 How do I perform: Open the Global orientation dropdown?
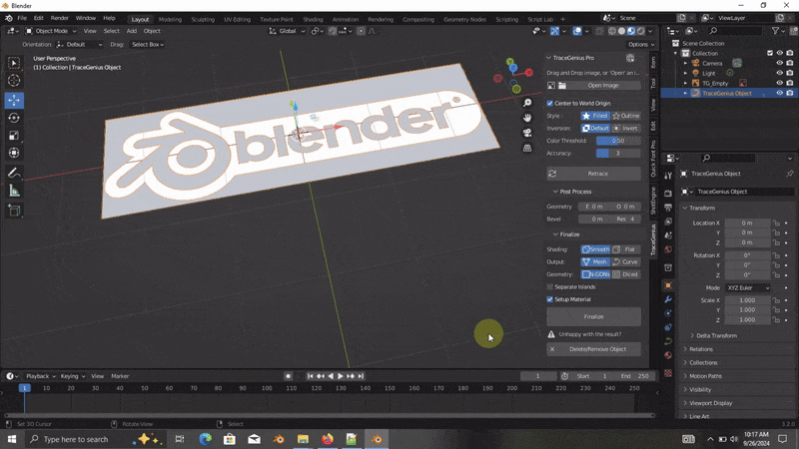(x=287, y=31)
